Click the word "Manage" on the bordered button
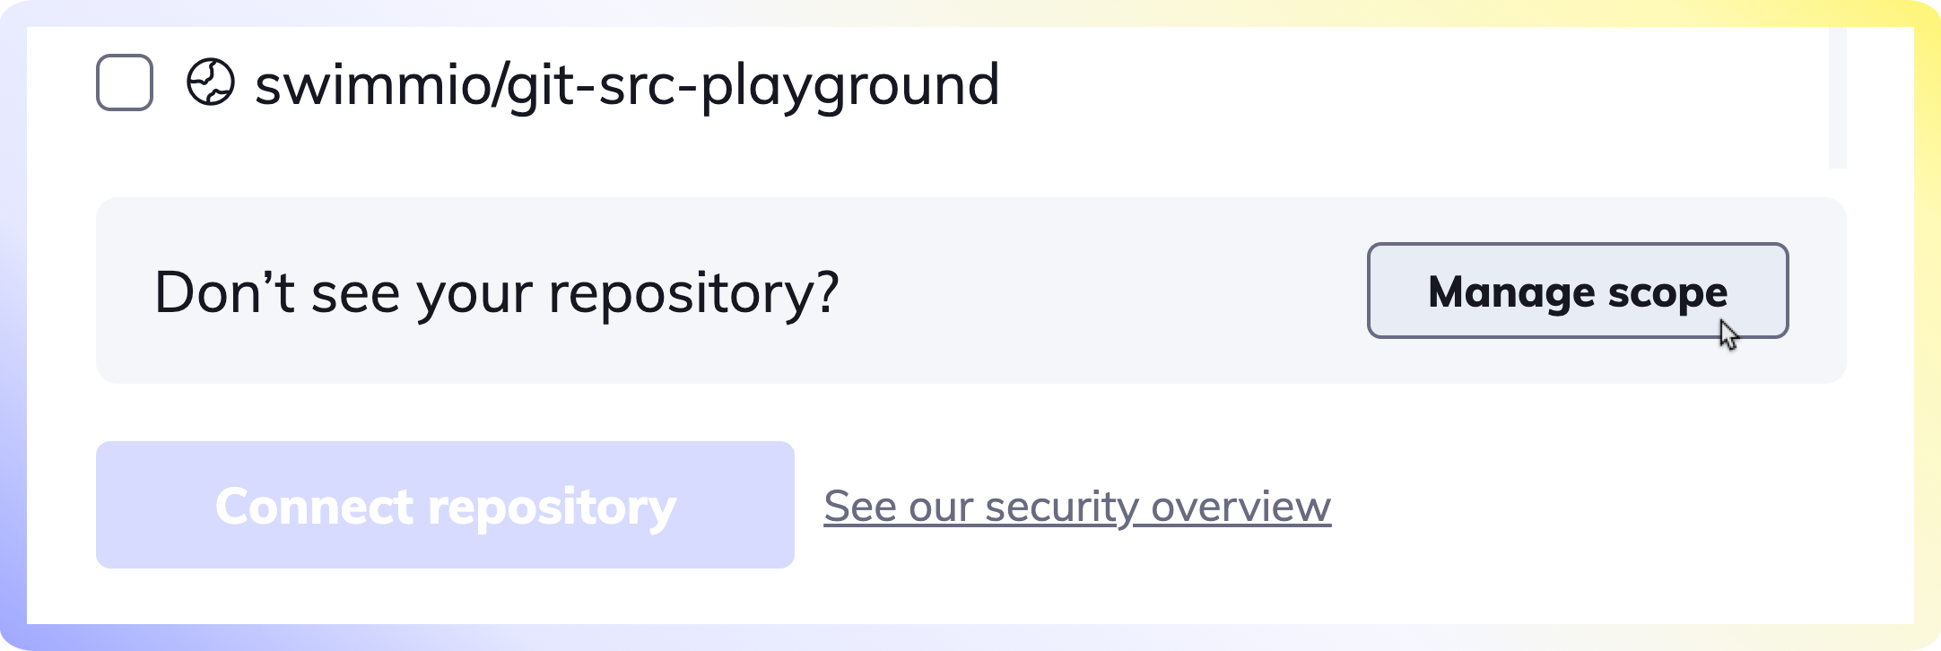1941x651 pixels. pyautogui.click(x=1511, y=293)
